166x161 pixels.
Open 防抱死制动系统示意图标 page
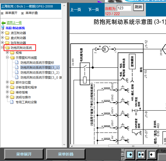(x=37, y=63)
